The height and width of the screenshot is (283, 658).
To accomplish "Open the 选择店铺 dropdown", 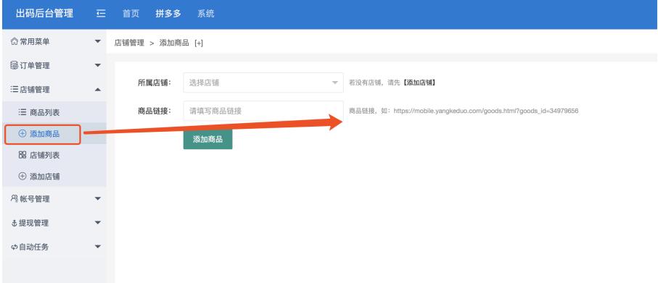I will point(263,83).
